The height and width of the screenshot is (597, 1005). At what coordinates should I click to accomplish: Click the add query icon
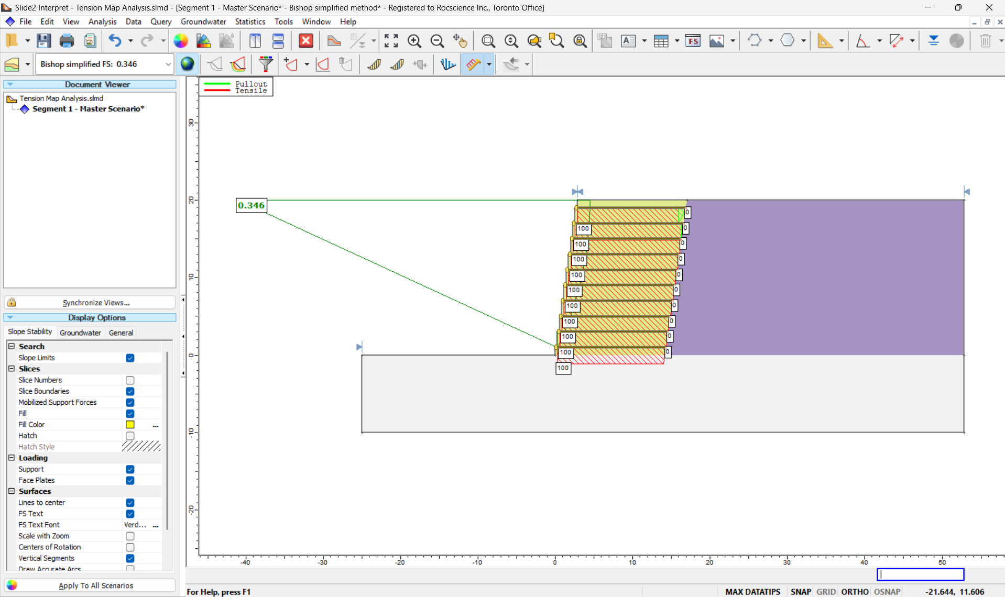[x=290, y=64]
